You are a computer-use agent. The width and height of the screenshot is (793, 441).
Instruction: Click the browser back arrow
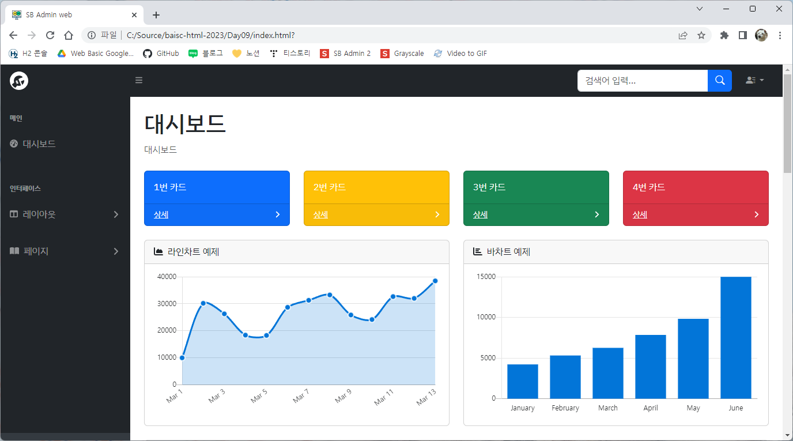point(13,35)
